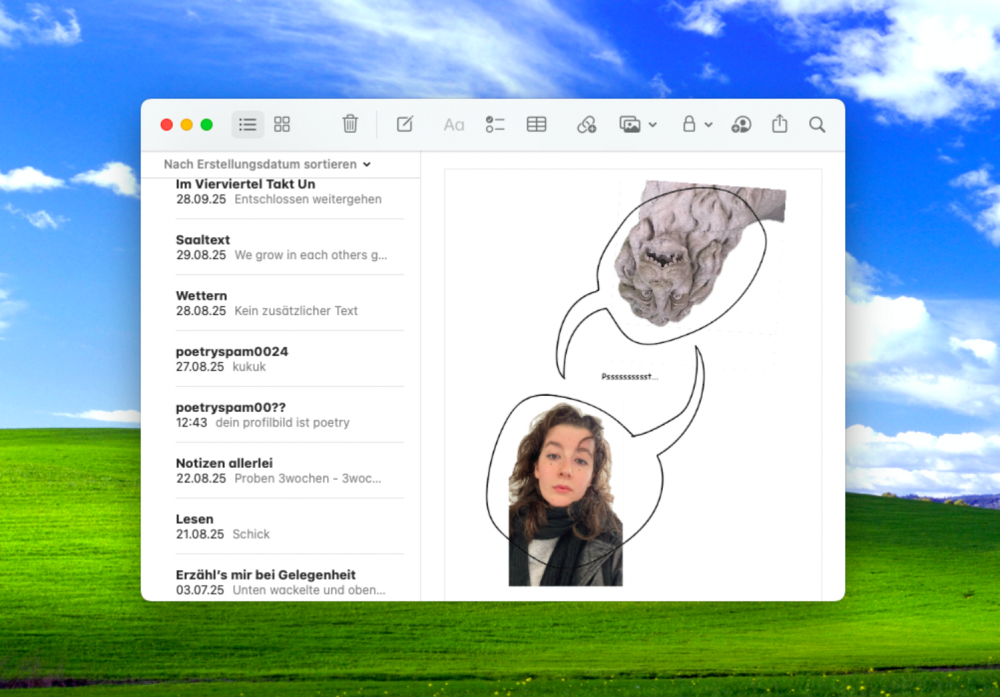
Task: Open the lock note dropdown
Action: pos(697,125)
